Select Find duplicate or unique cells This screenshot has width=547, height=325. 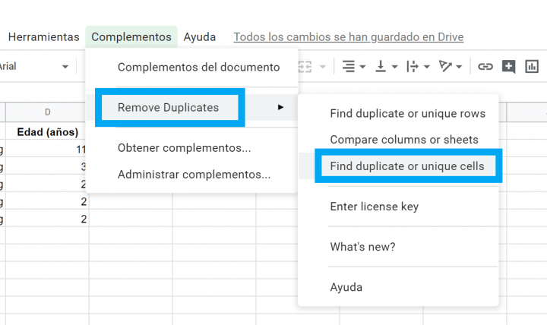point(407,166)
